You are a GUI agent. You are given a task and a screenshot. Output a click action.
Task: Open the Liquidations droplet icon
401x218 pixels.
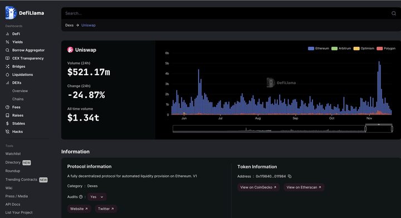coord(7,75)
